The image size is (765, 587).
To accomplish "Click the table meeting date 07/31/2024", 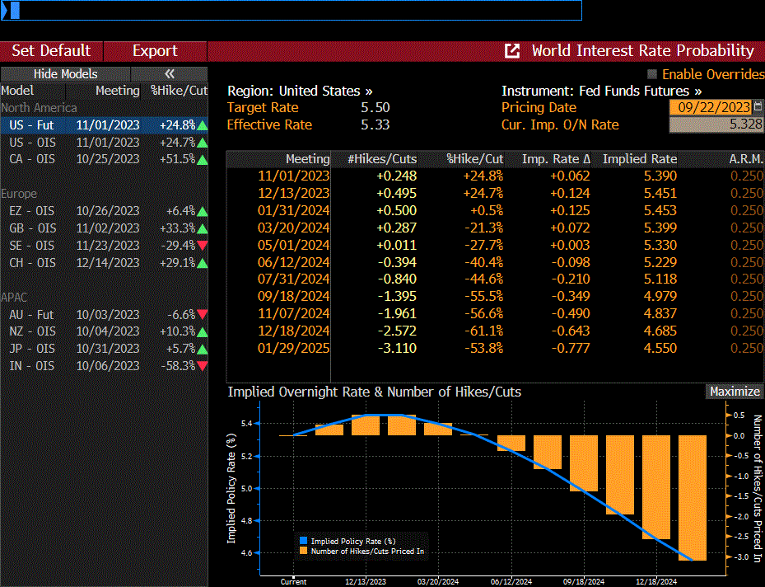I will [294, 279].
